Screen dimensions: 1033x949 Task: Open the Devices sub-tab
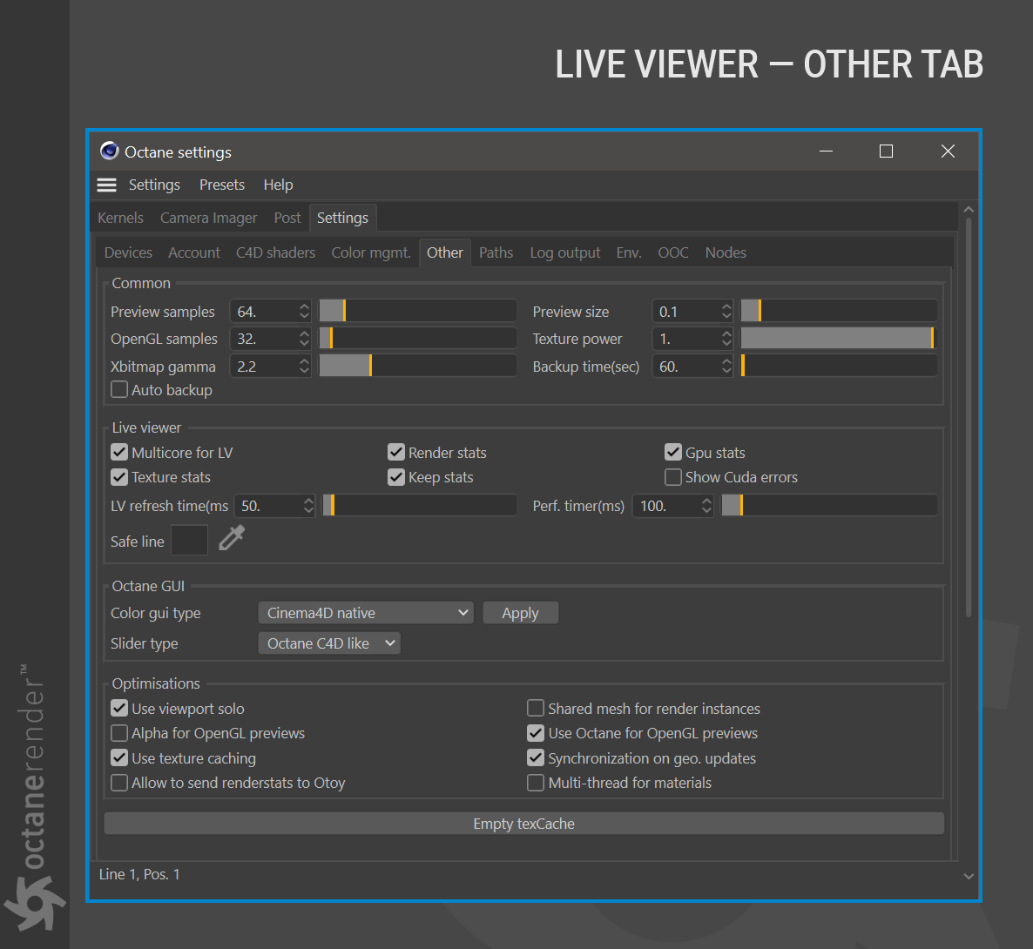tap(128, 252)
